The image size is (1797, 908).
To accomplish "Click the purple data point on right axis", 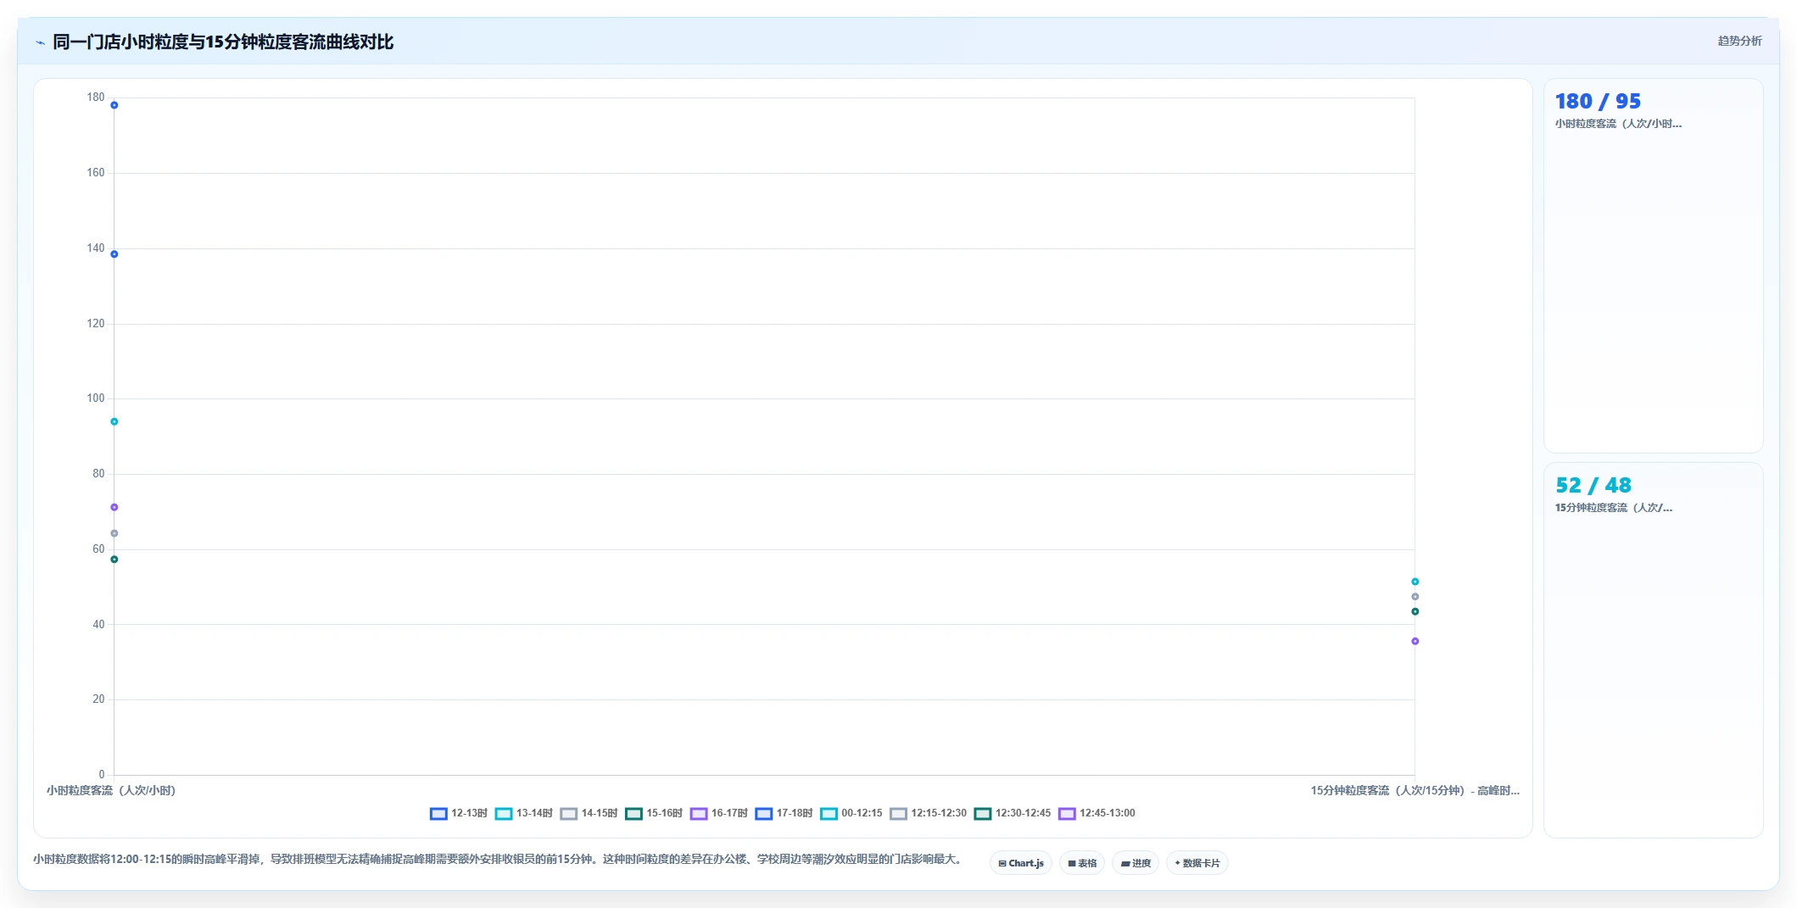I will 1415,641.
